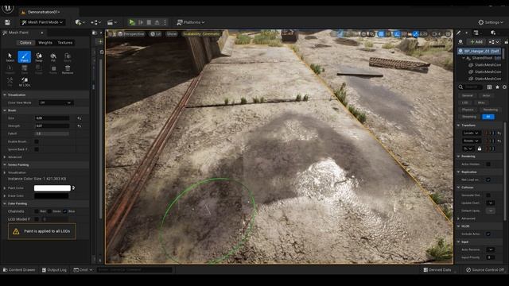Click the green Play button
Viewport: 509px width, 286px height.
tap(132, 22)
